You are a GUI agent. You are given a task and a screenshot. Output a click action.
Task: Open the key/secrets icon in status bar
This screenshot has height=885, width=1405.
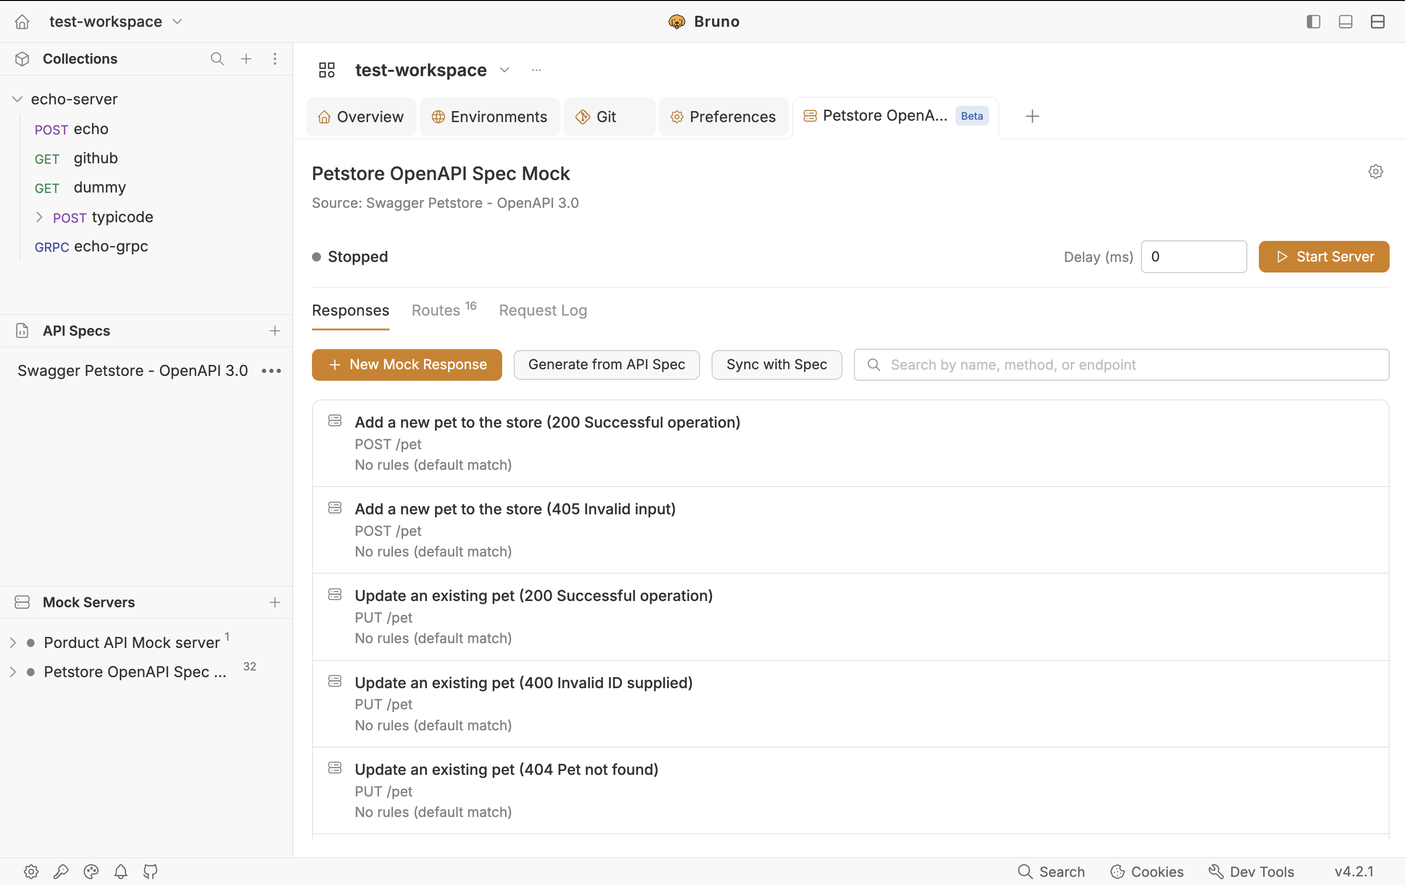pos(61,872)
